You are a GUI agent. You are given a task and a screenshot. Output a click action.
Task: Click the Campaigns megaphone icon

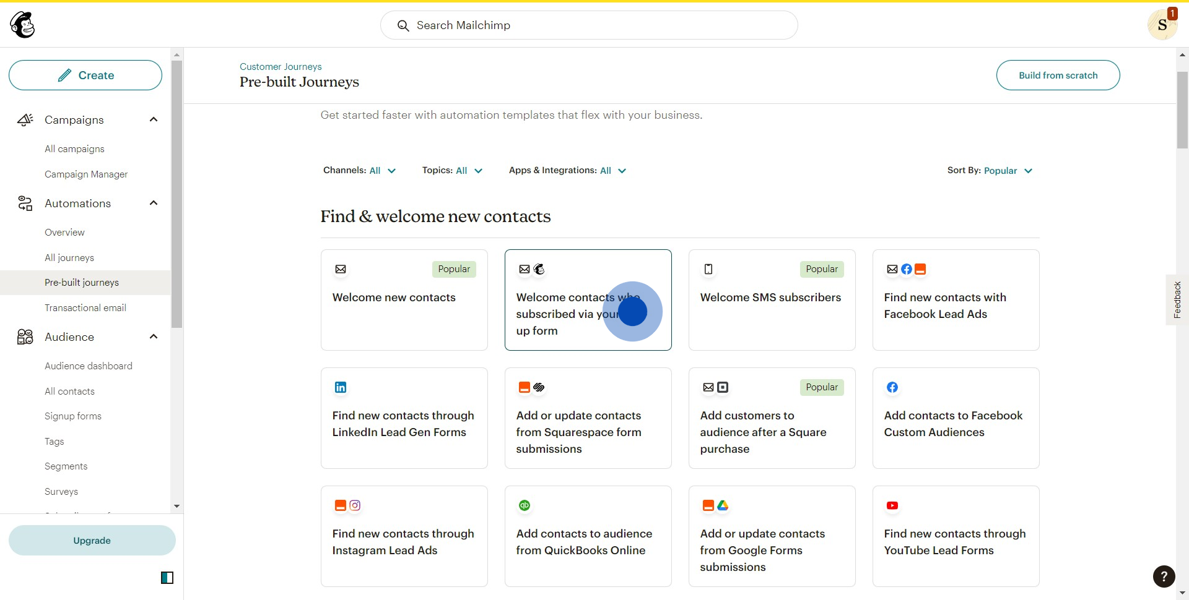point(25,120)
